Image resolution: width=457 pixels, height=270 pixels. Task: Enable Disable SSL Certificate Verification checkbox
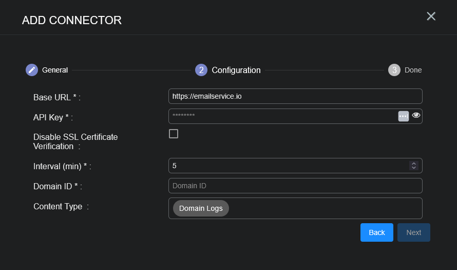tap(174, 134)
